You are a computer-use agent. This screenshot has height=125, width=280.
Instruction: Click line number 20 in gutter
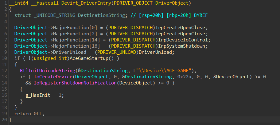click(x=4, y=120)
